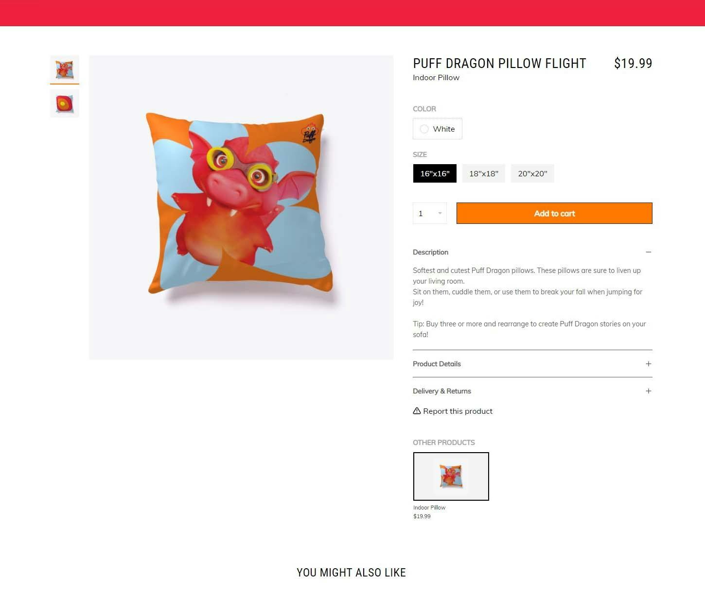This screenshot has height=593, width=705.
Task: Click the plus icon beside Product Details
Action: click(x=648, y=364)
